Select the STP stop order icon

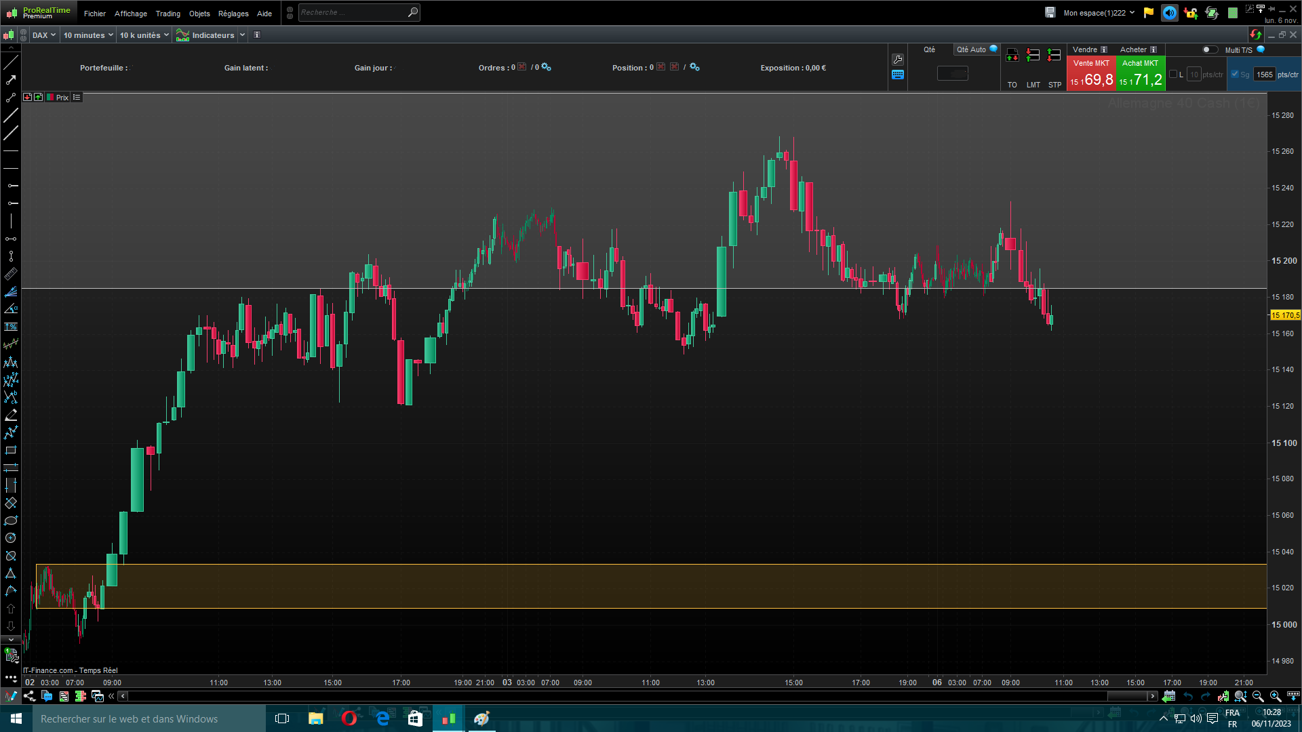tap(1054, 56)
